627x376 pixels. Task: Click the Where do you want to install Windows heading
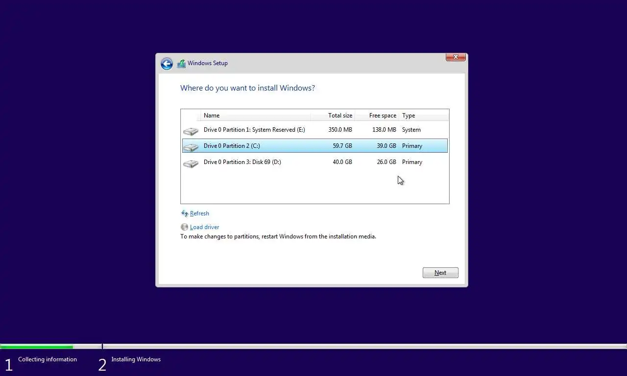pyautogui.click(x=247, y=88)
